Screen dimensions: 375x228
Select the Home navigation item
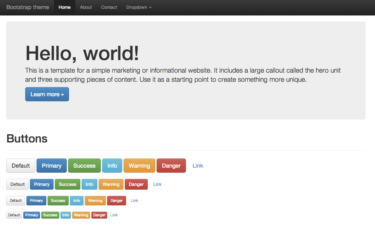point(65,7)
